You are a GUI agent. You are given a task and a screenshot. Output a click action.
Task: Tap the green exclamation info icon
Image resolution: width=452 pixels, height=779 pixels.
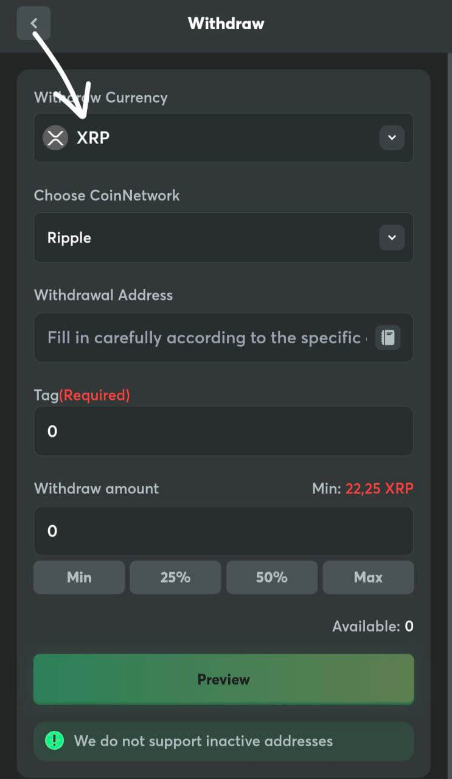coord(55,741)
